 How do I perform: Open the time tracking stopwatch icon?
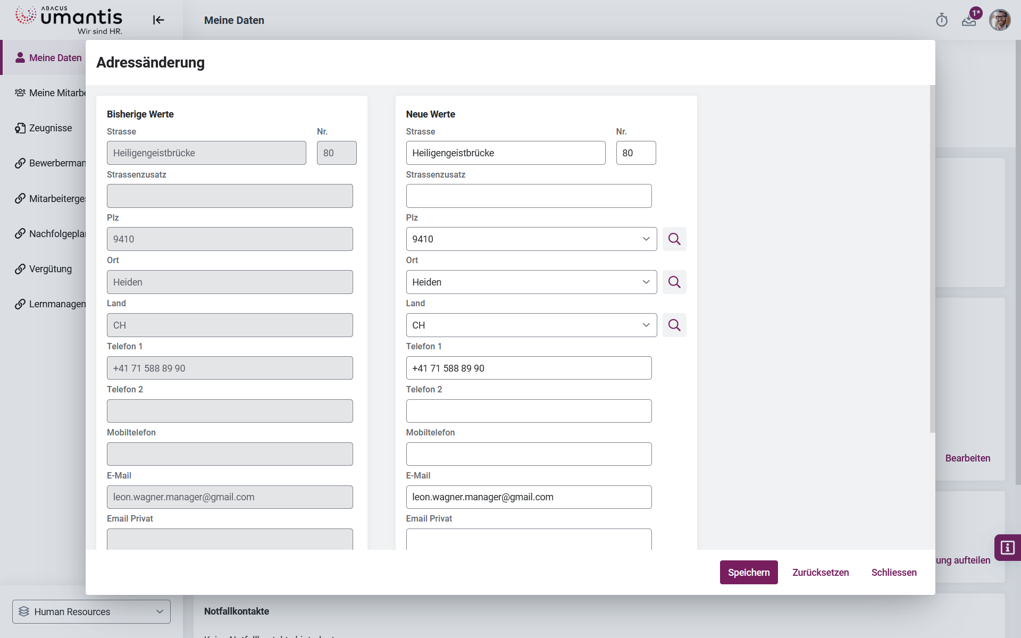tap(941, 20)
